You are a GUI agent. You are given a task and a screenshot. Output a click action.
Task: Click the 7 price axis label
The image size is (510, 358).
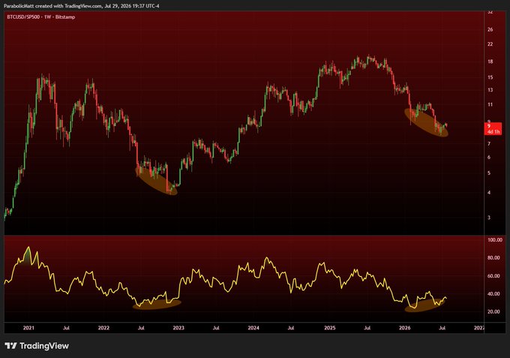(x=489, y=144)
